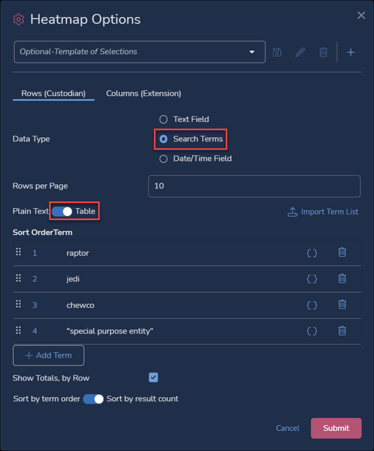Click the save template floppy icon
This screenshot has height=451, width=374.
pos(277,52)
